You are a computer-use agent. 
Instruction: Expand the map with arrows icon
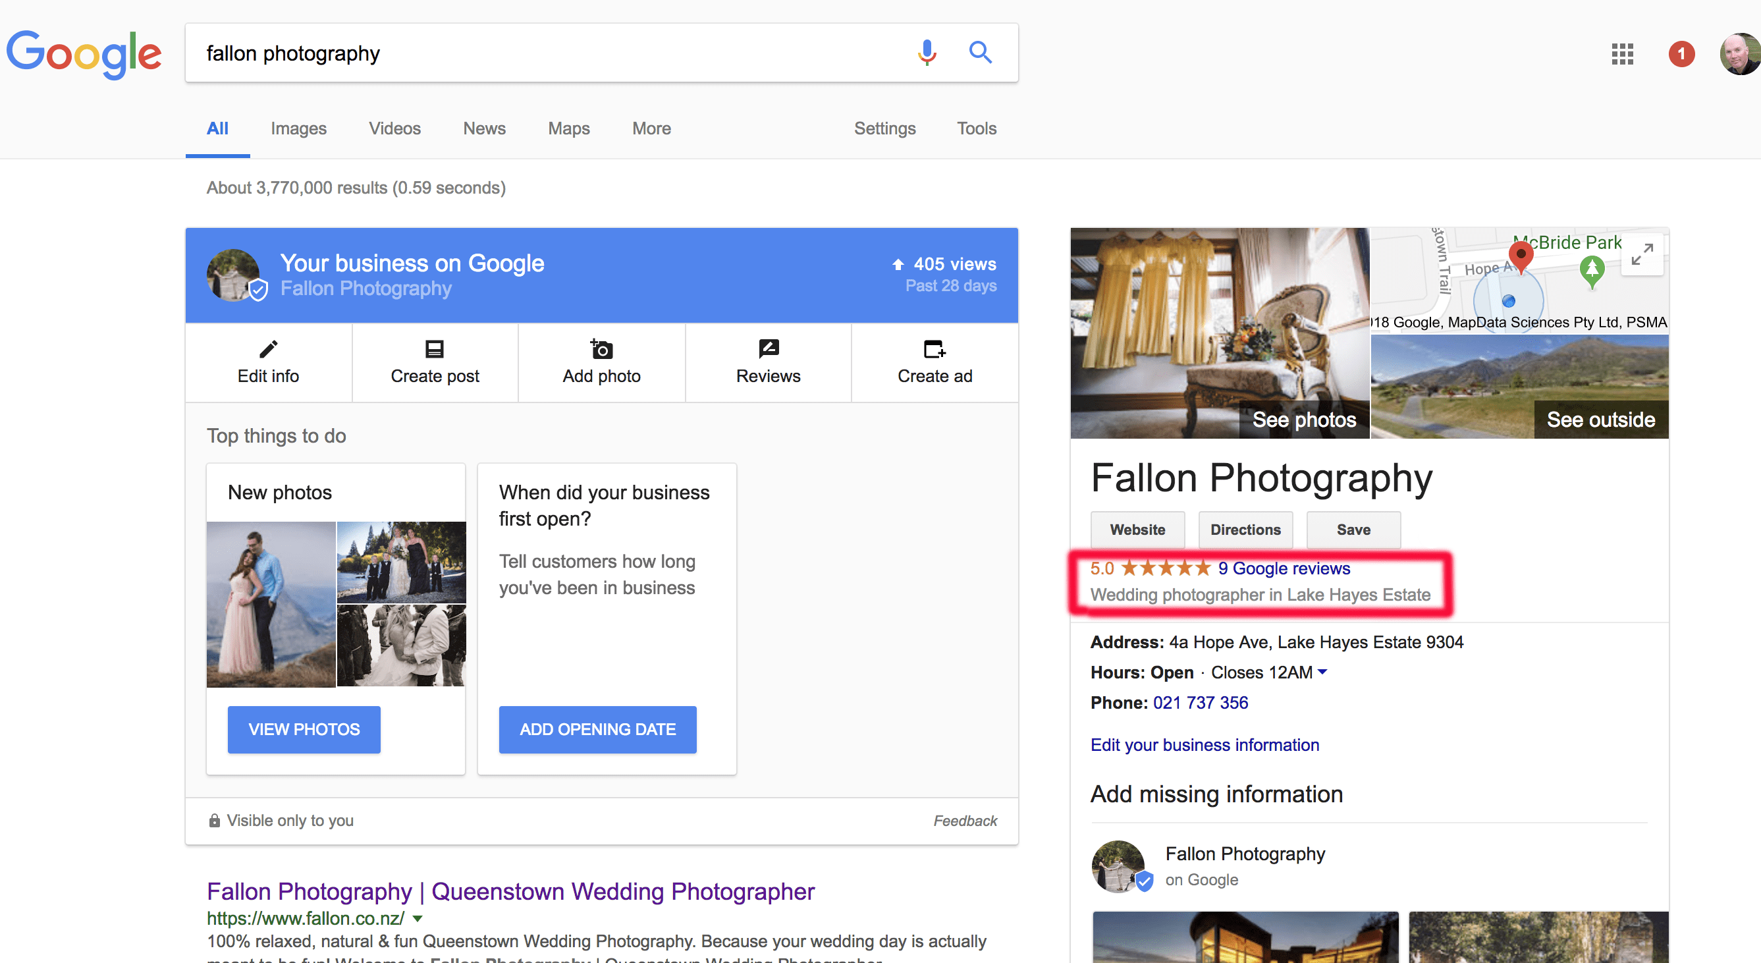coord(1642,254)
